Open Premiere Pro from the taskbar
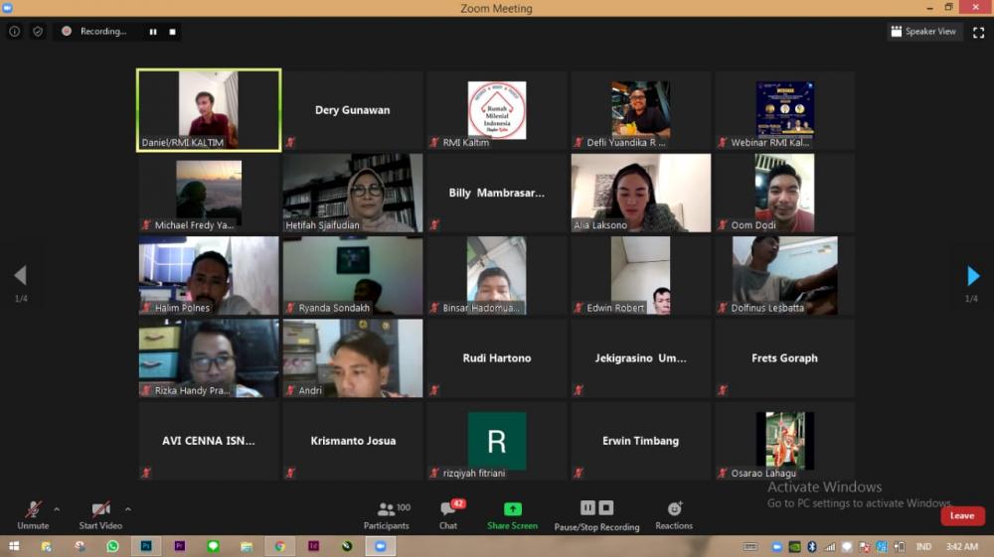 tap(179, 546)
